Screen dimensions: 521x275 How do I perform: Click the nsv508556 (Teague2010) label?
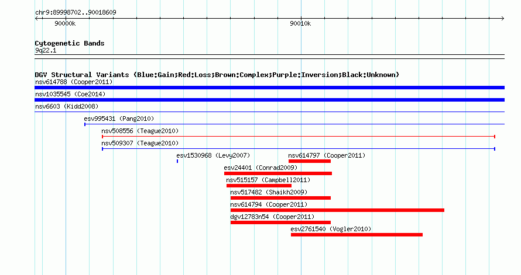pos(140,131)
